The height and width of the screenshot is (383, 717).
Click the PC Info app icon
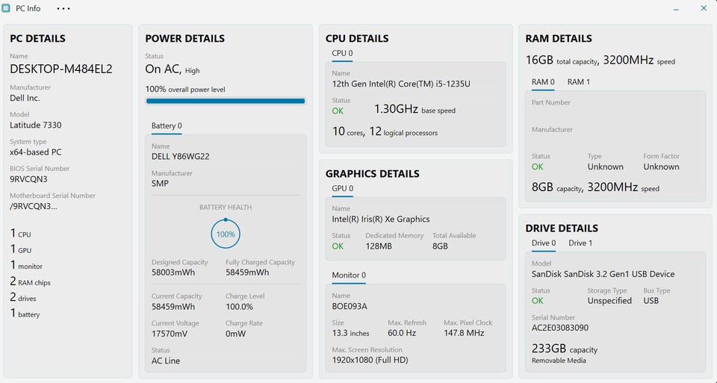click(x=7, y=8)
